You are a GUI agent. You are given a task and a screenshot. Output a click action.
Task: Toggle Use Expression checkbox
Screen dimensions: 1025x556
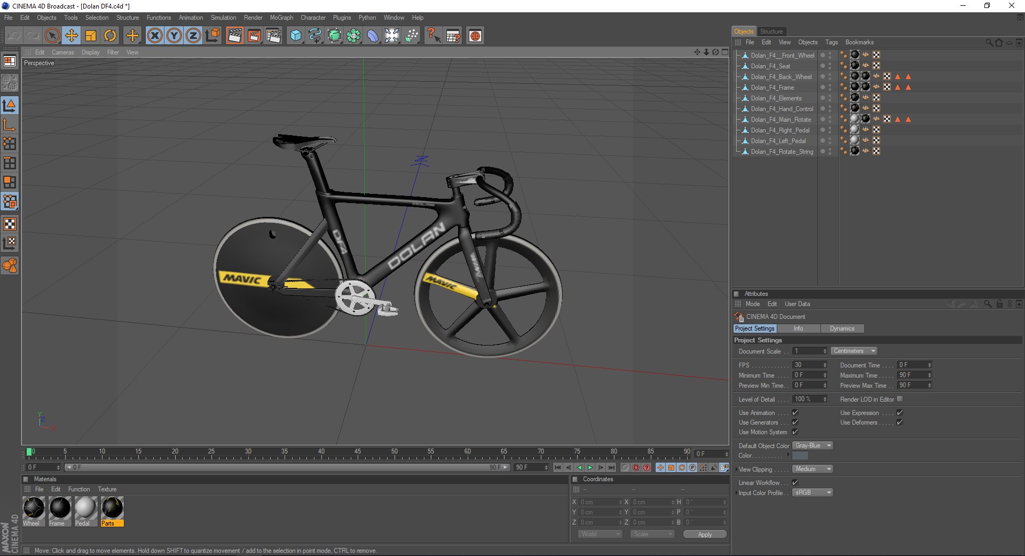tap(900, 412)
